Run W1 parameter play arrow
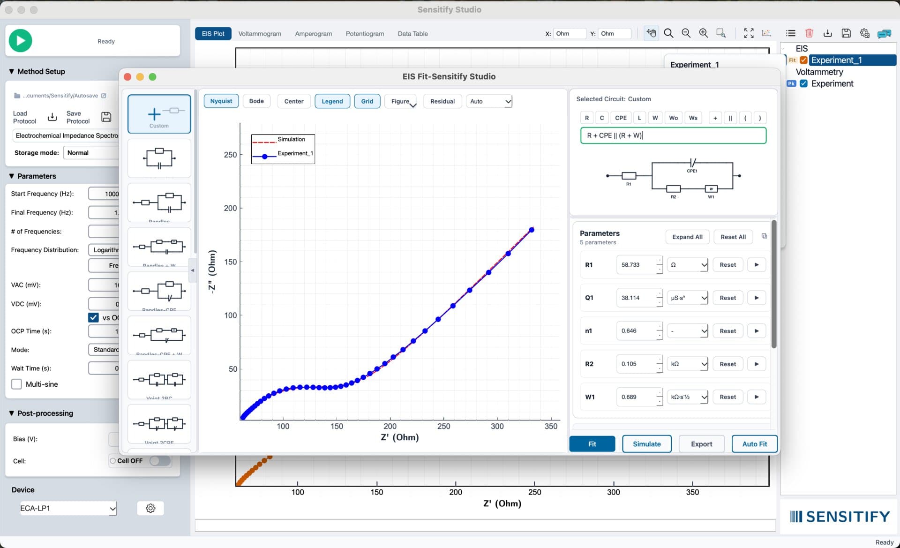This screenshot has height=548, width=900. point(756,397)
